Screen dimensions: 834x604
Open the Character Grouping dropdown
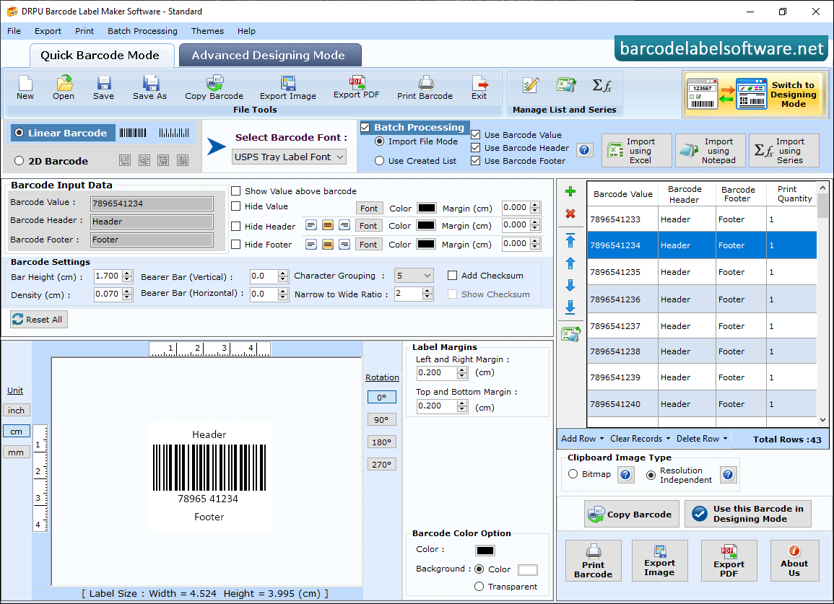pyautogui.click(x=414, y=276)
